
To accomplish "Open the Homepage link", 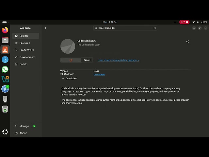I will click(99, 74).
